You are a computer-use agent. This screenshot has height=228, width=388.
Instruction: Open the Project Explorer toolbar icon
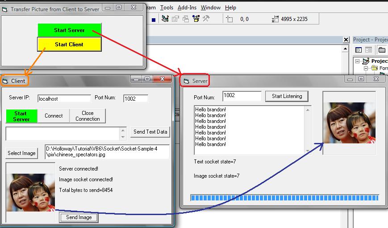[165, 19]
